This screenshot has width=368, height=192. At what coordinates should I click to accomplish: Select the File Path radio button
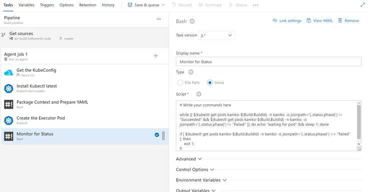[180, 83]
